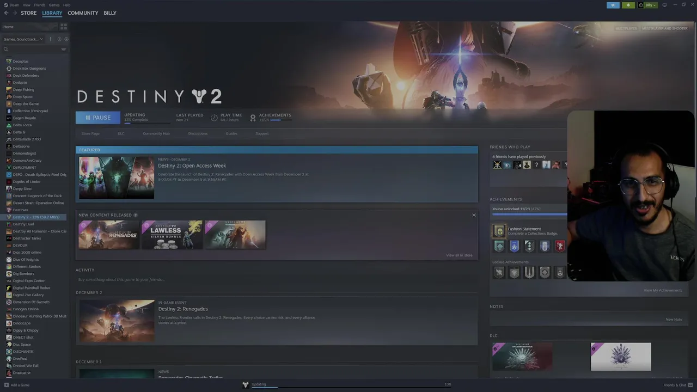Screen dimensions: 697x392
Task: Click the bottom download progress bar
Action: pyautogui.click(x=351, y=387)
